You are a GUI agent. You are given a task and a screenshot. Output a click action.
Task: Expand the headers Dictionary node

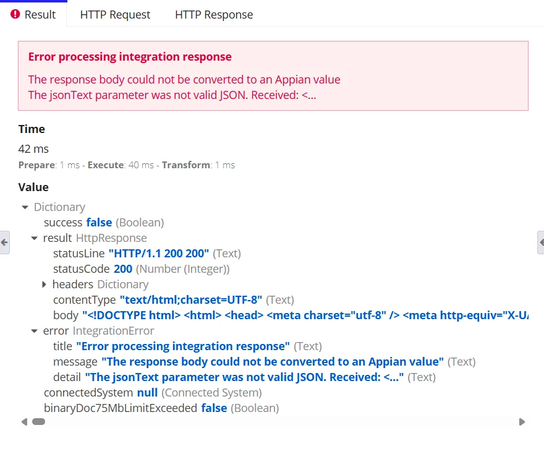pos(44,285)
